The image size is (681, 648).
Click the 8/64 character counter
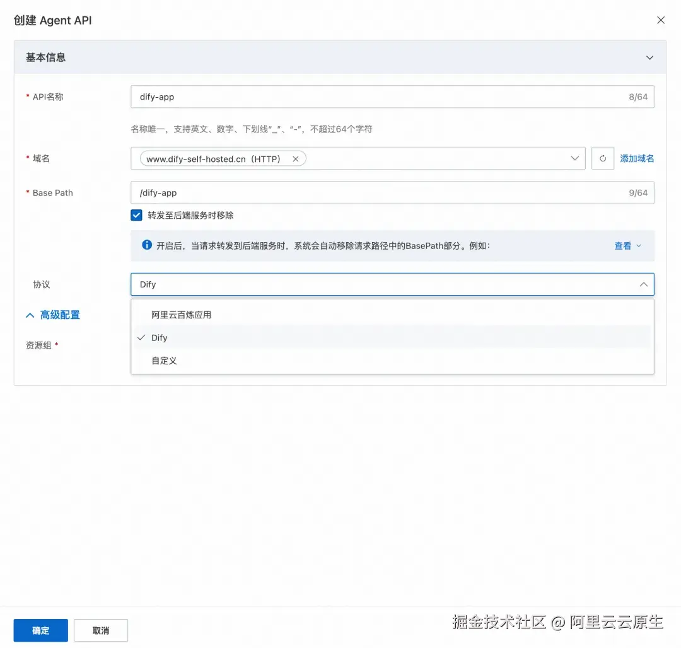click(x=638, y=97)
